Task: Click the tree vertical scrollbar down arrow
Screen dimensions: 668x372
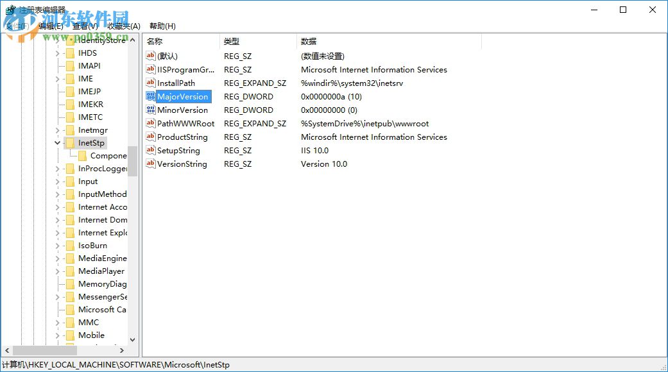Action: 132,340
